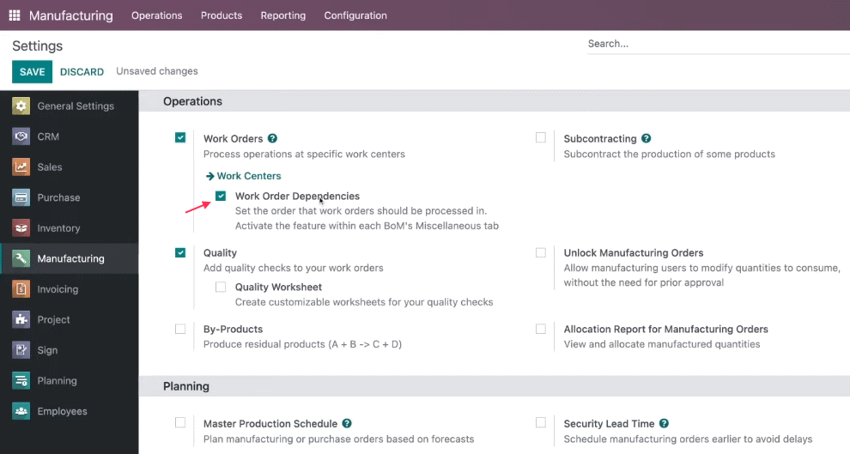
Task: Select Sales label in settings sidebar
Action: click(x=50, y=166)
